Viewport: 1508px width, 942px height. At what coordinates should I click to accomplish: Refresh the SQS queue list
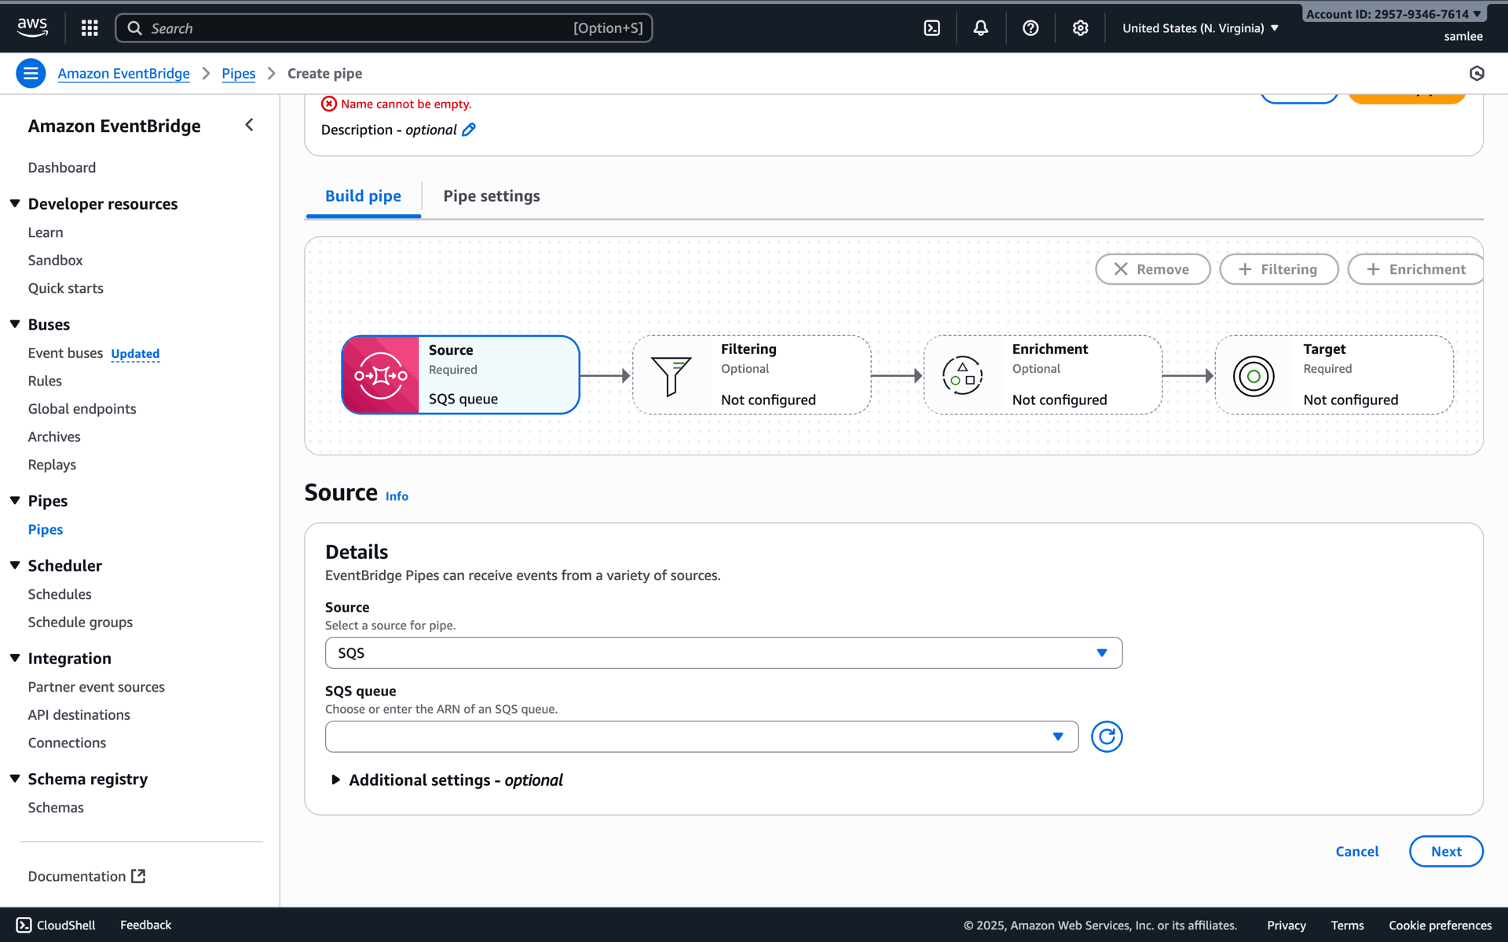pyautogui.click(x=1107, y=736)
